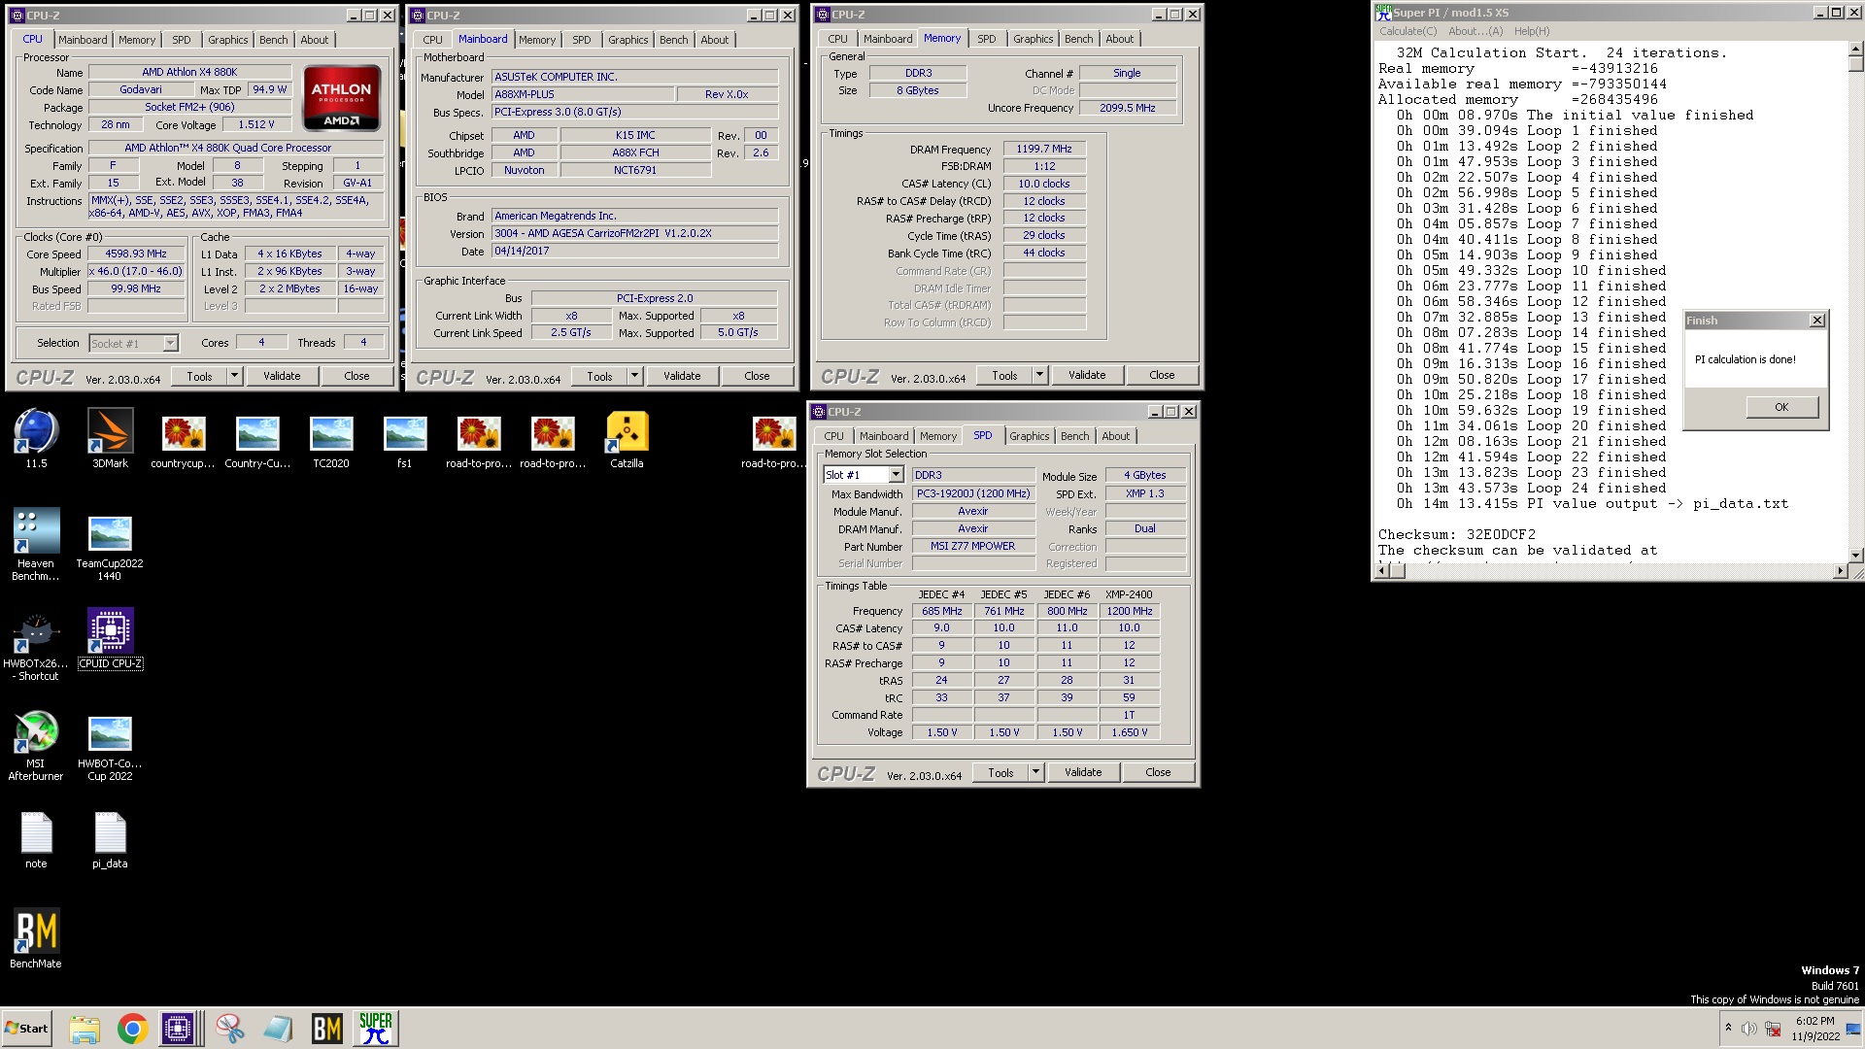Screen dimensions: 1865x1049
Task: Switch to CPU-Z in the taskbar
Action: click(179, 1029)
